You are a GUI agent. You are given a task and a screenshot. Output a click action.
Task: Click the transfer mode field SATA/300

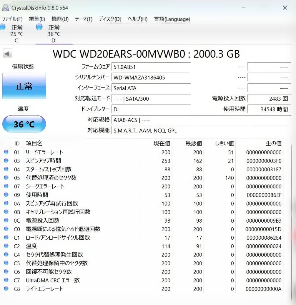tap(151, 99)
